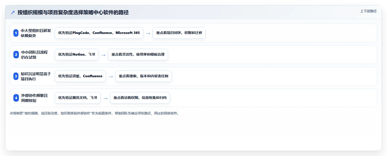This screenshot has height=156, width=387.
Task: Select the PingCode、Confluence、Microsoft 365 box
Action: [99, 33]
